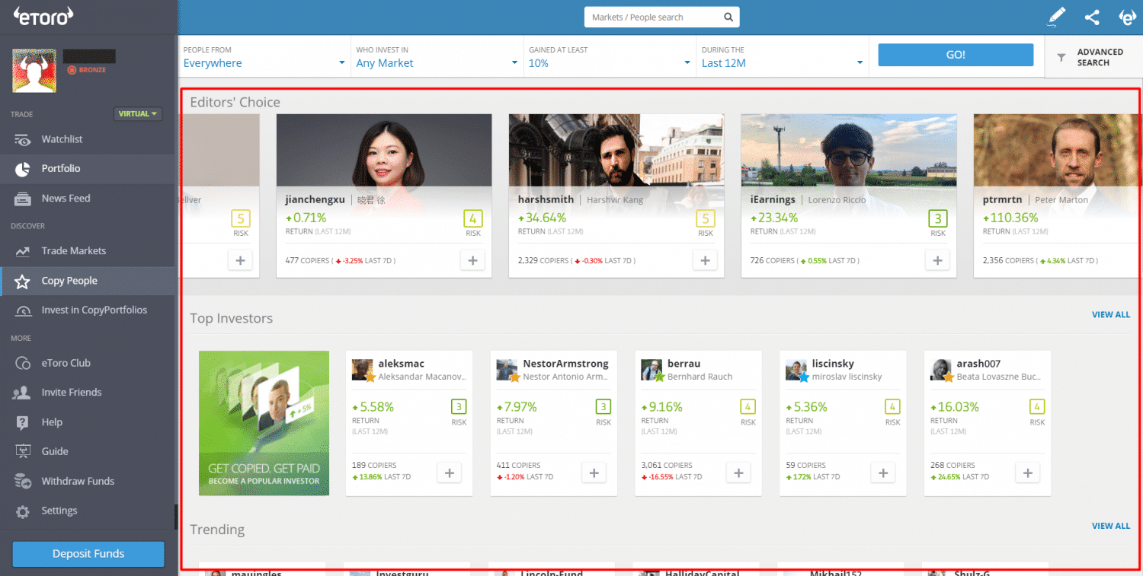Click the user profile avatar in sidebar
Image resolution: width=1143 pixels, height=576 pixels.
pos(34,72)
